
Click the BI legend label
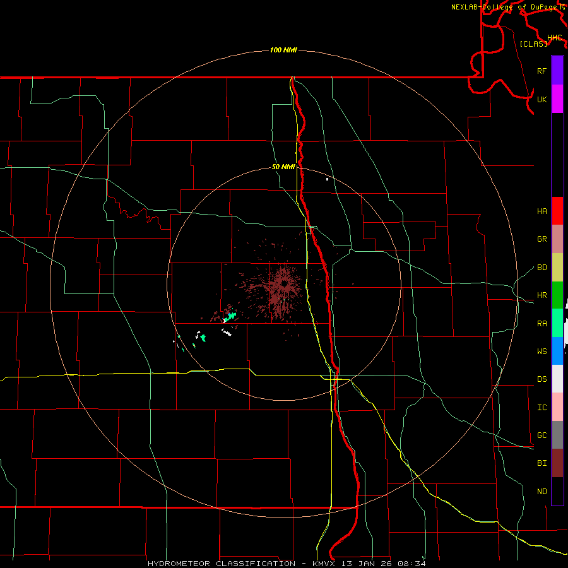tap(541, 463)
